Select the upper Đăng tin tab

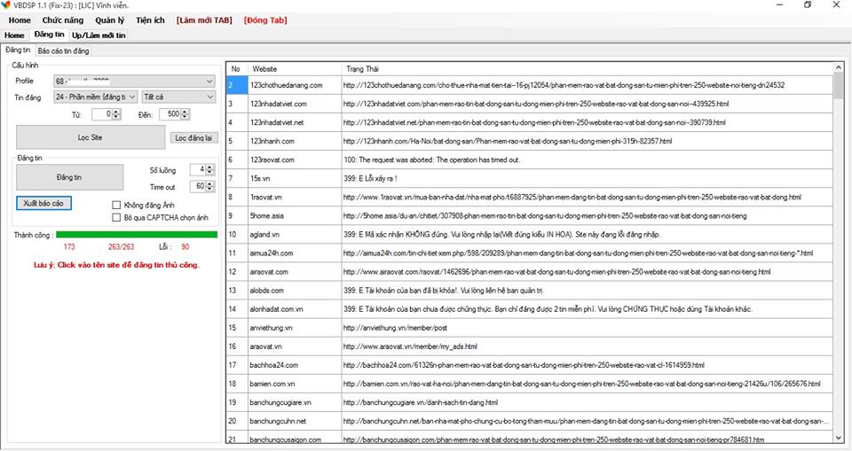[x=49, y=35]
